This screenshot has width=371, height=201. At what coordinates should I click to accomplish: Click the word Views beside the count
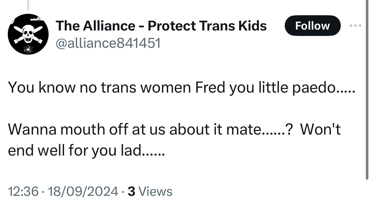(157, 191)
